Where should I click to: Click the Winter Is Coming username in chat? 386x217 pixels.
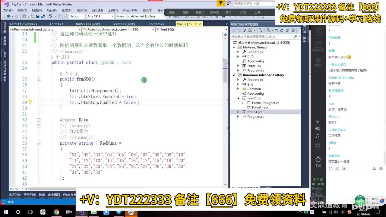pos(341,77)
